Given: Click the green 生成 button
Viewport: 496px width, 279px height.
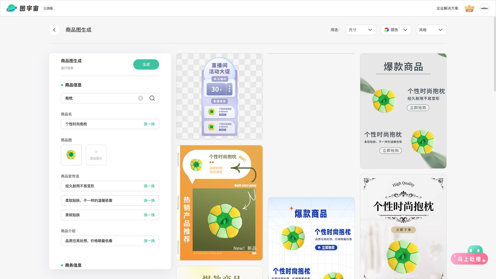Looking at the screenshot, I should (x=146, y=64).
